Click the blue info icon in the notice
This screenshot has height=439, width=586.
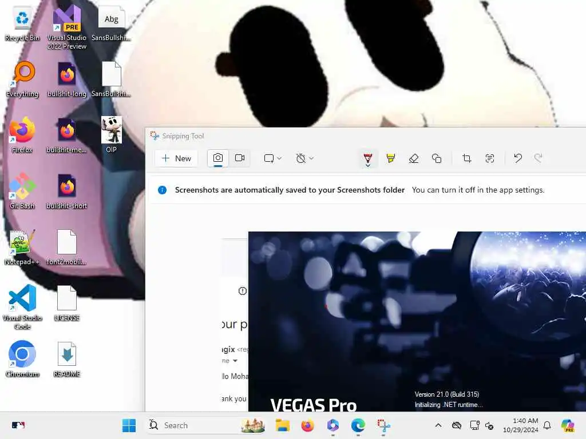click(162, 190)
